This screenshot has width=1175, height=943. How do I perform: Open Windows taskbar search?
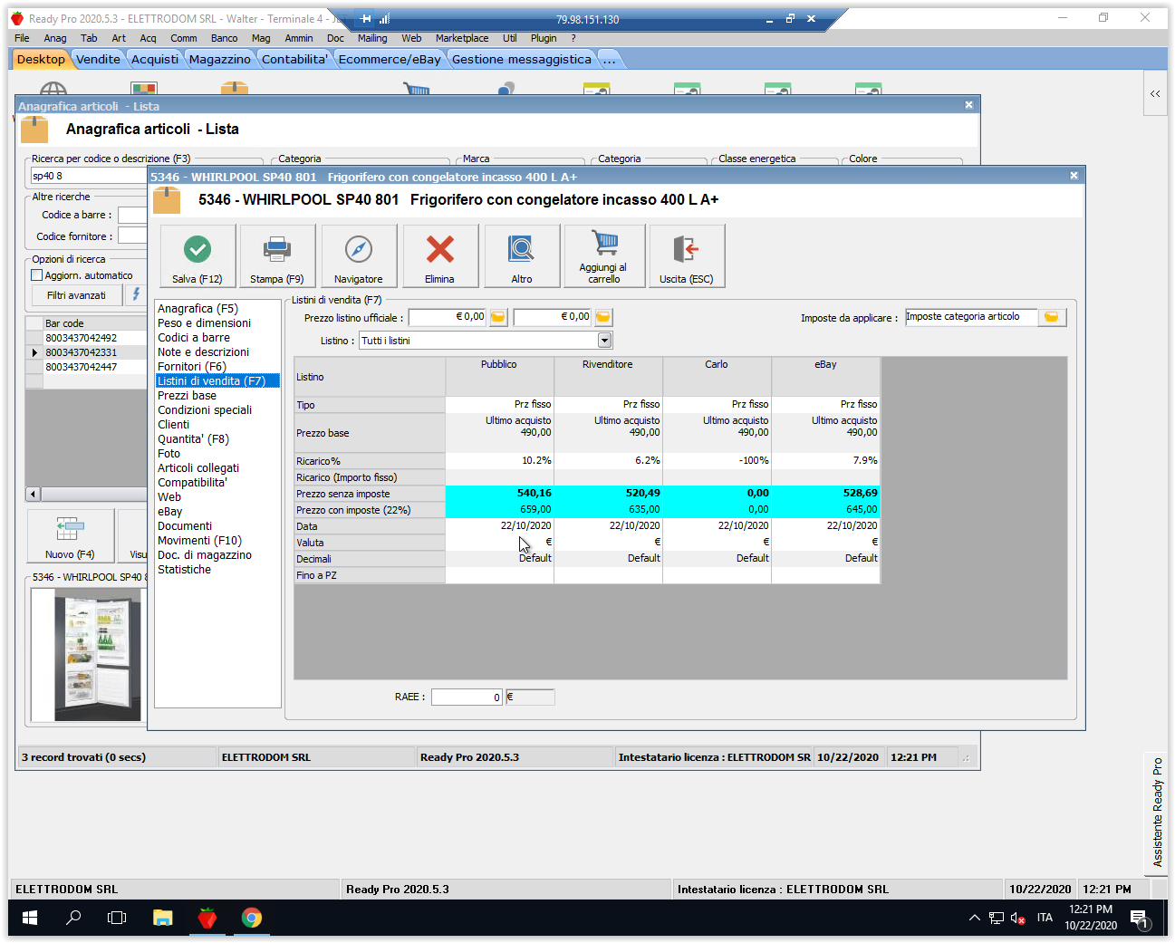point(73,918)
